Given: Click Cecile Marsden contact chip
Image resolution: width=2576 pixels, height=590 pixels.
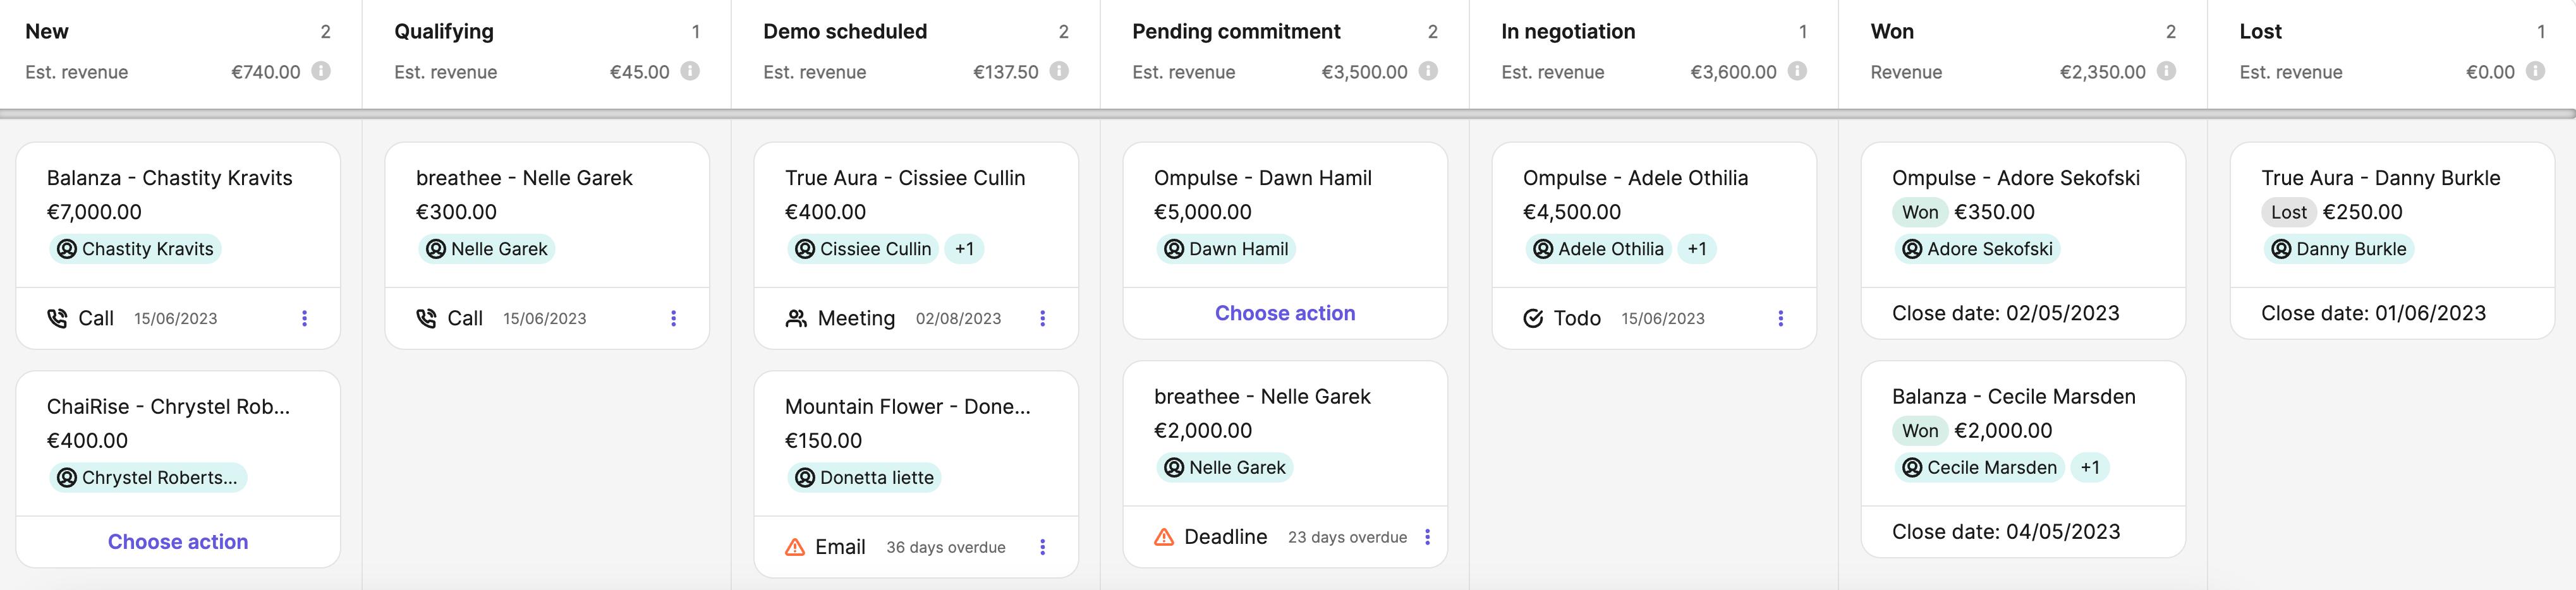Looking at the screenshot, I should pyautogui.click(x=1979, y=468).
